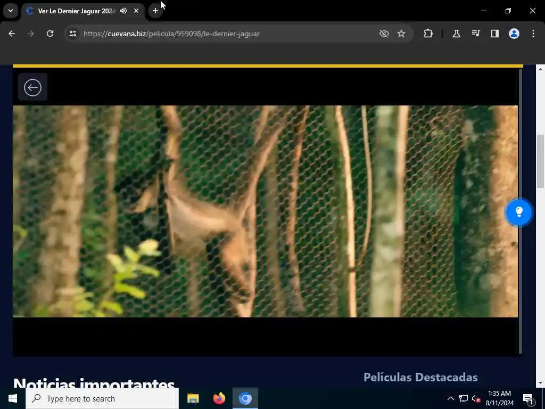Click the crossed-eye tracking protection icon
Image resolution: width=545 pixels, height=409 pixels.
pos(384,34)
